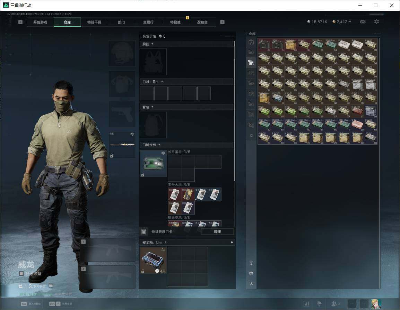The image size is (400, 310).
Task: Click the 管理 button
Action: 217,231
